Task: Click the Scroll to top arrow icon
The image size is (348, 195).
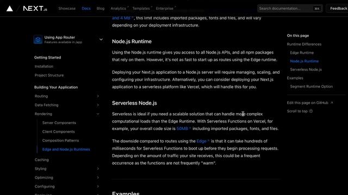Action: 311,111
